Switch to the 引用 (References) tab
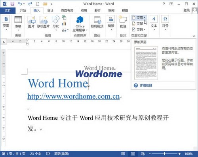198x157 pixels. point(84,10)
